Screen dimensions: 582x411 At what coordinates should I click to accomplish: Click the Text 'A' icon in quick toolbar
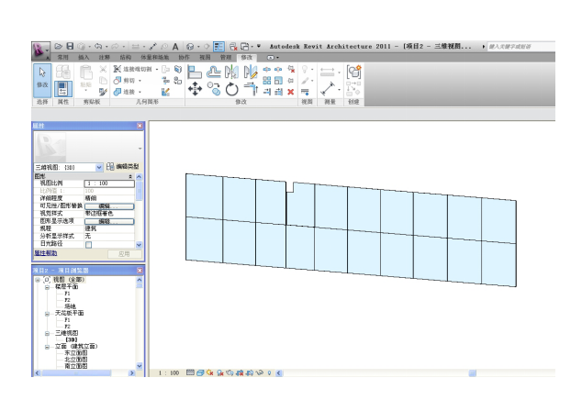tap(175, 46)
